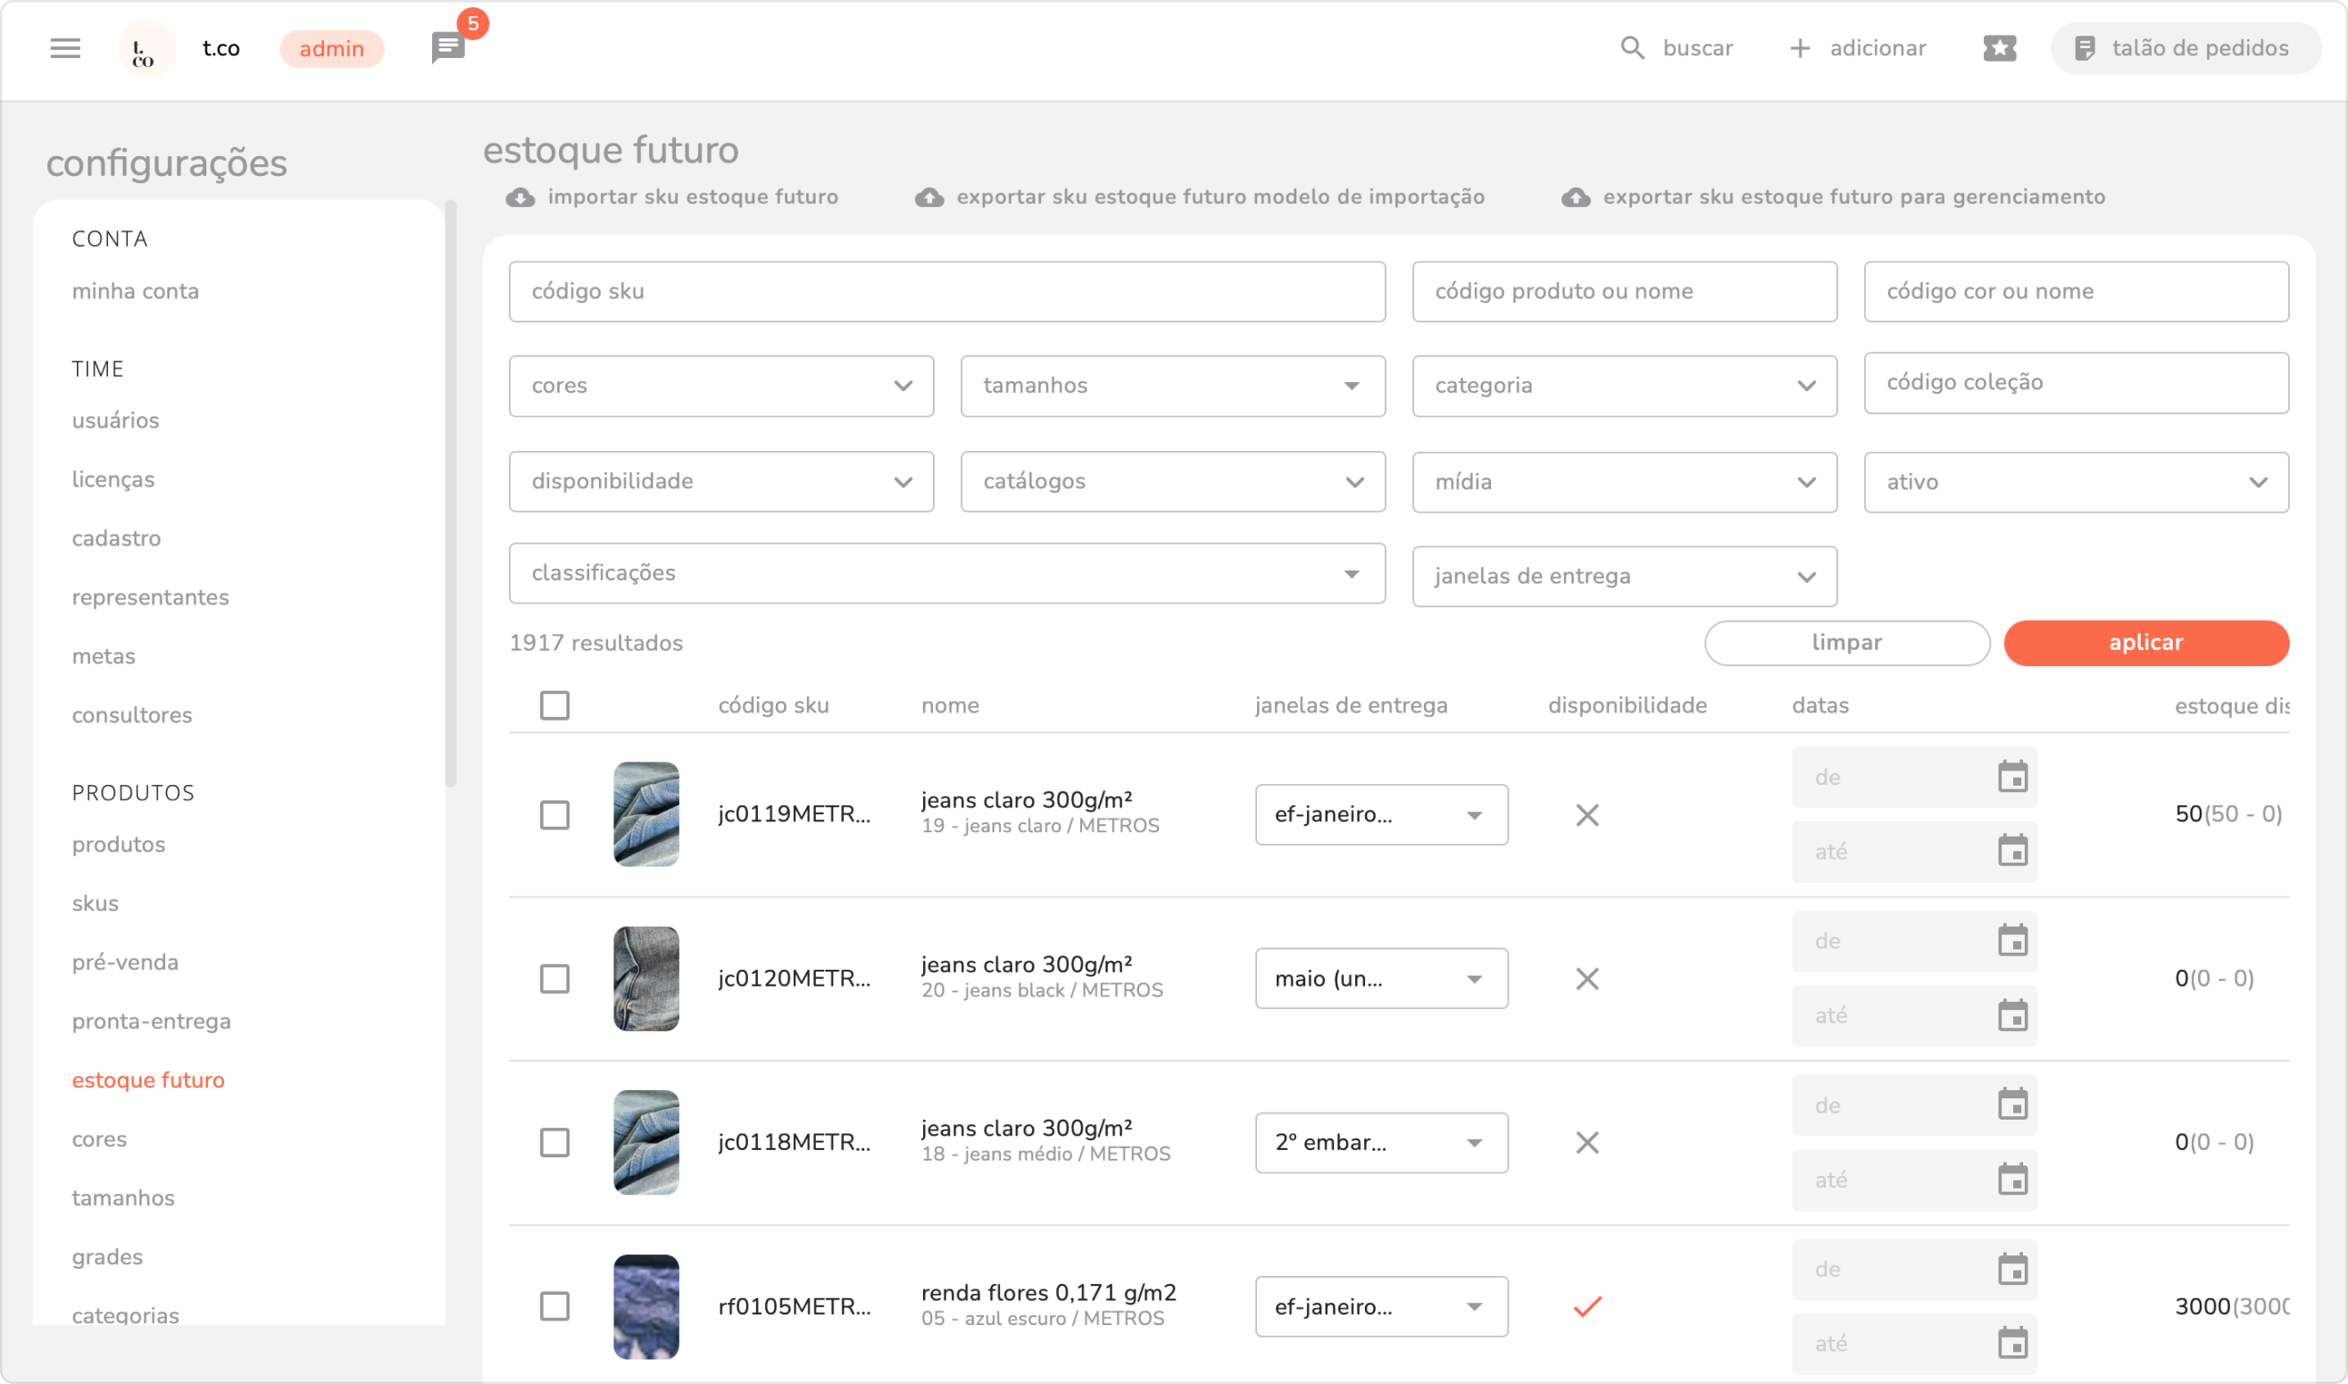
Task: Check the box for jc0119METR row
Action: [554, 814]
